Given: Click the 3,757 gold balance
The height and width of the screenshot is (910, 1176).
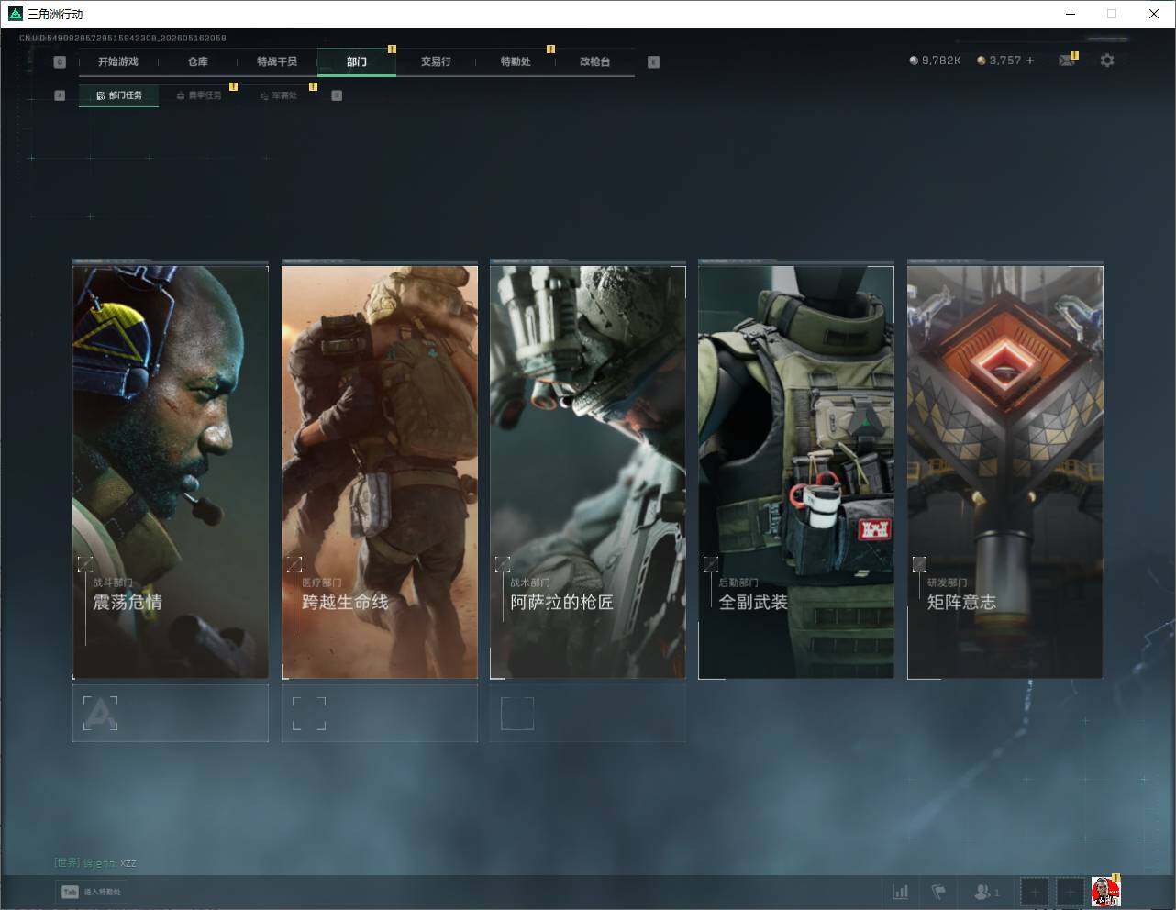Looking at the screenshot, I should 1005,61.
